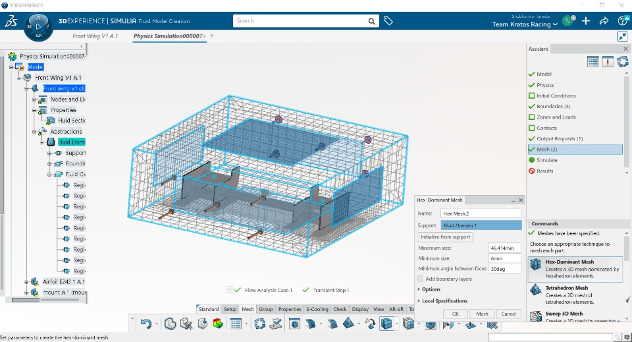The image size is (632, 342).
Task: Click the OK button in mesh dialog
Action: (456, 314)
